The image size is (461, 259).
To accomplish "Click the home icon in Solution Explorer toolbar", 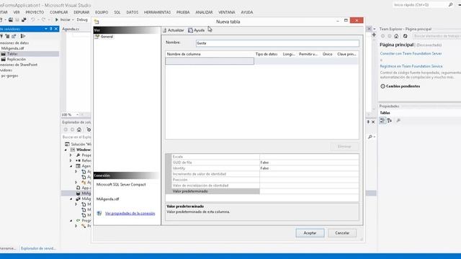I will 79,129.
